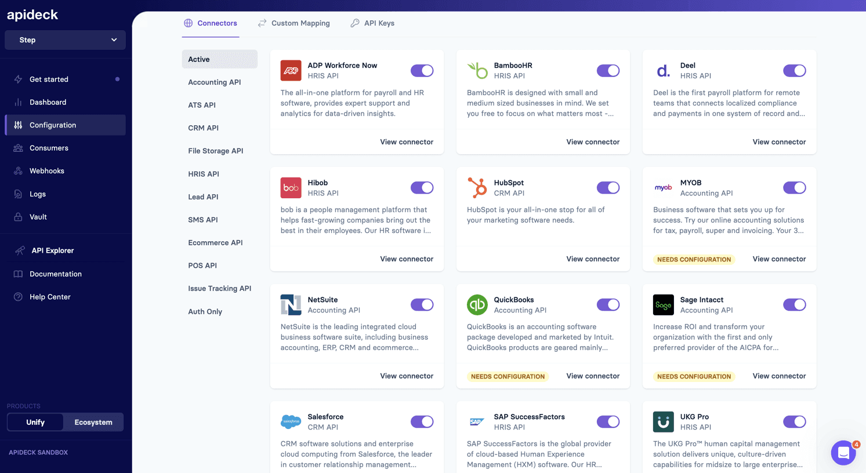The width and height of the screenshot is (866, 473).
Task: Disable the SAP SuccessFactors connector toggle
Action: [x=608, y=422]
